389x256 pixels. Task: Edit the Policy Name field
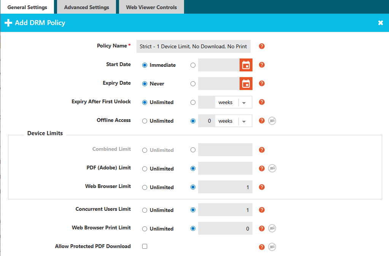pyautogui.click(x=193, y=46)
